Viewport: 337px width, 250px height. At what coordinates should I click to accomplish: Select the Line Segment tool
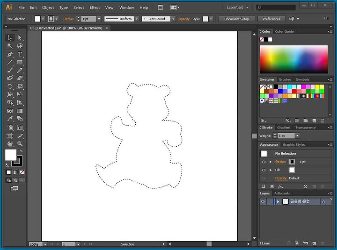pyautogui.click(x=10, y=62)
